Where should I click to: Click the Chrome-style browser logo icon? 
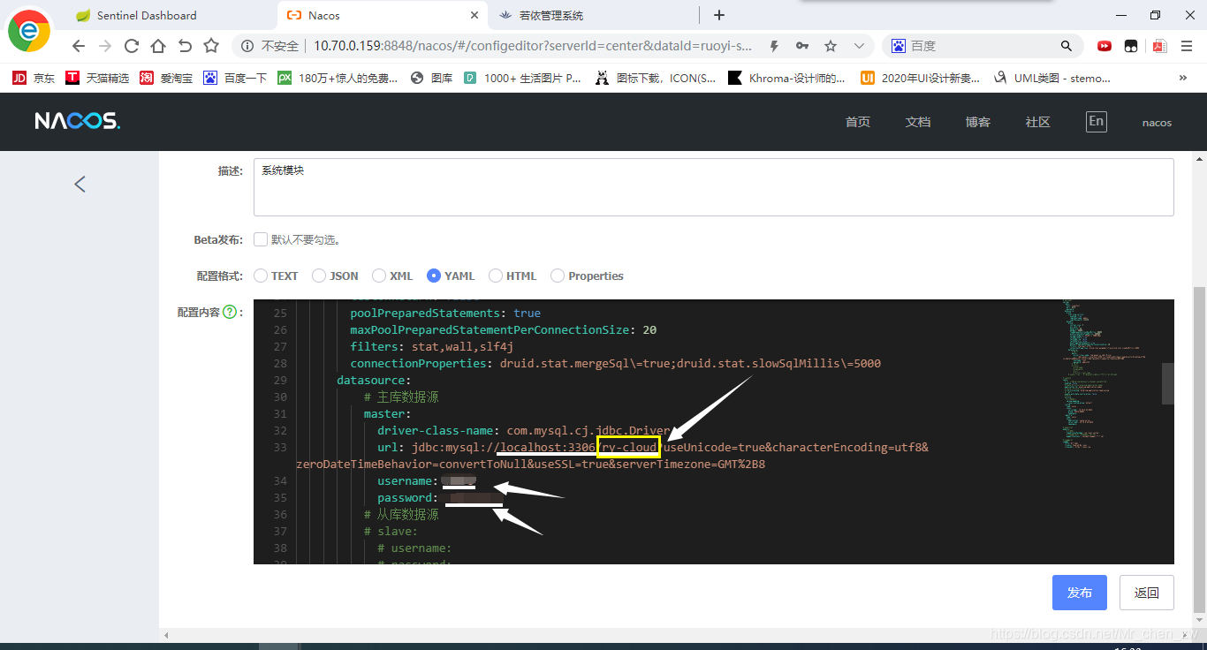pos(29,32)
